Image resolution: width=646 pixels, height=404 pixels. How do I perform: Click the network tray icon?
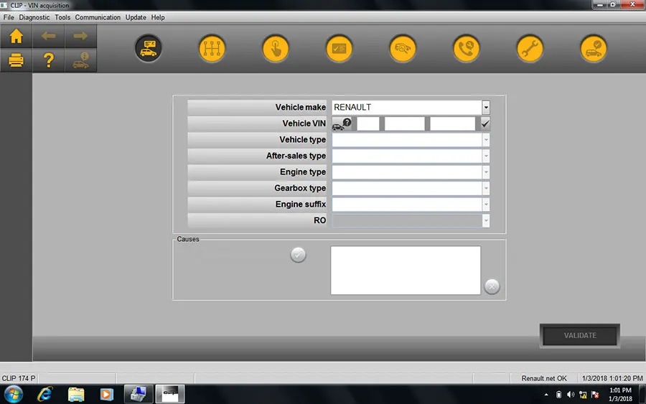(583, 395)
